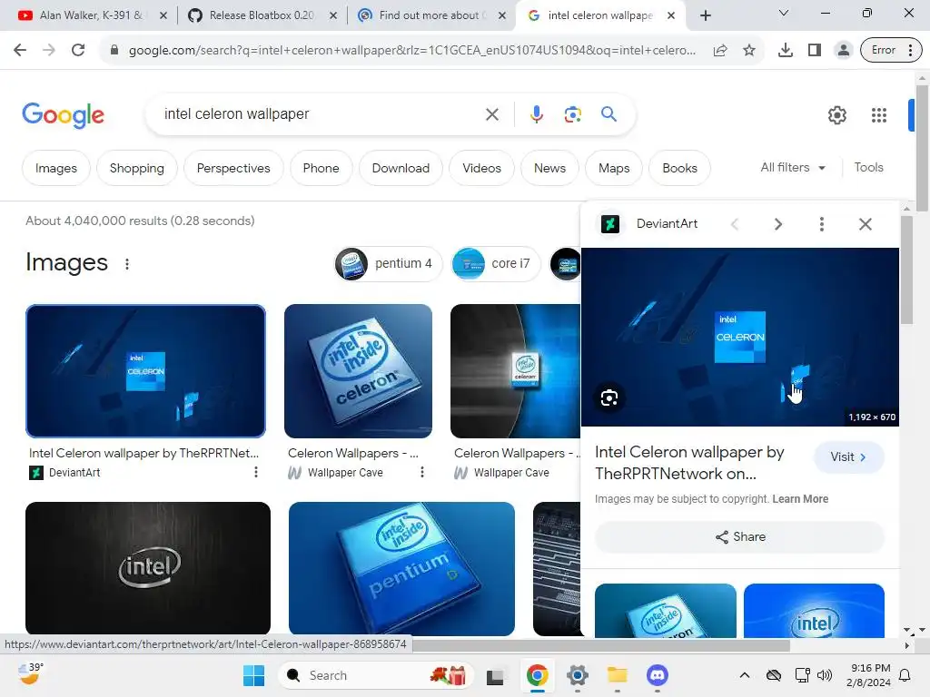This screenshot has width=930, height=697.
Task: Visit the DeviantArt image page
Action: pyautogui.click(x=849, y=457)
